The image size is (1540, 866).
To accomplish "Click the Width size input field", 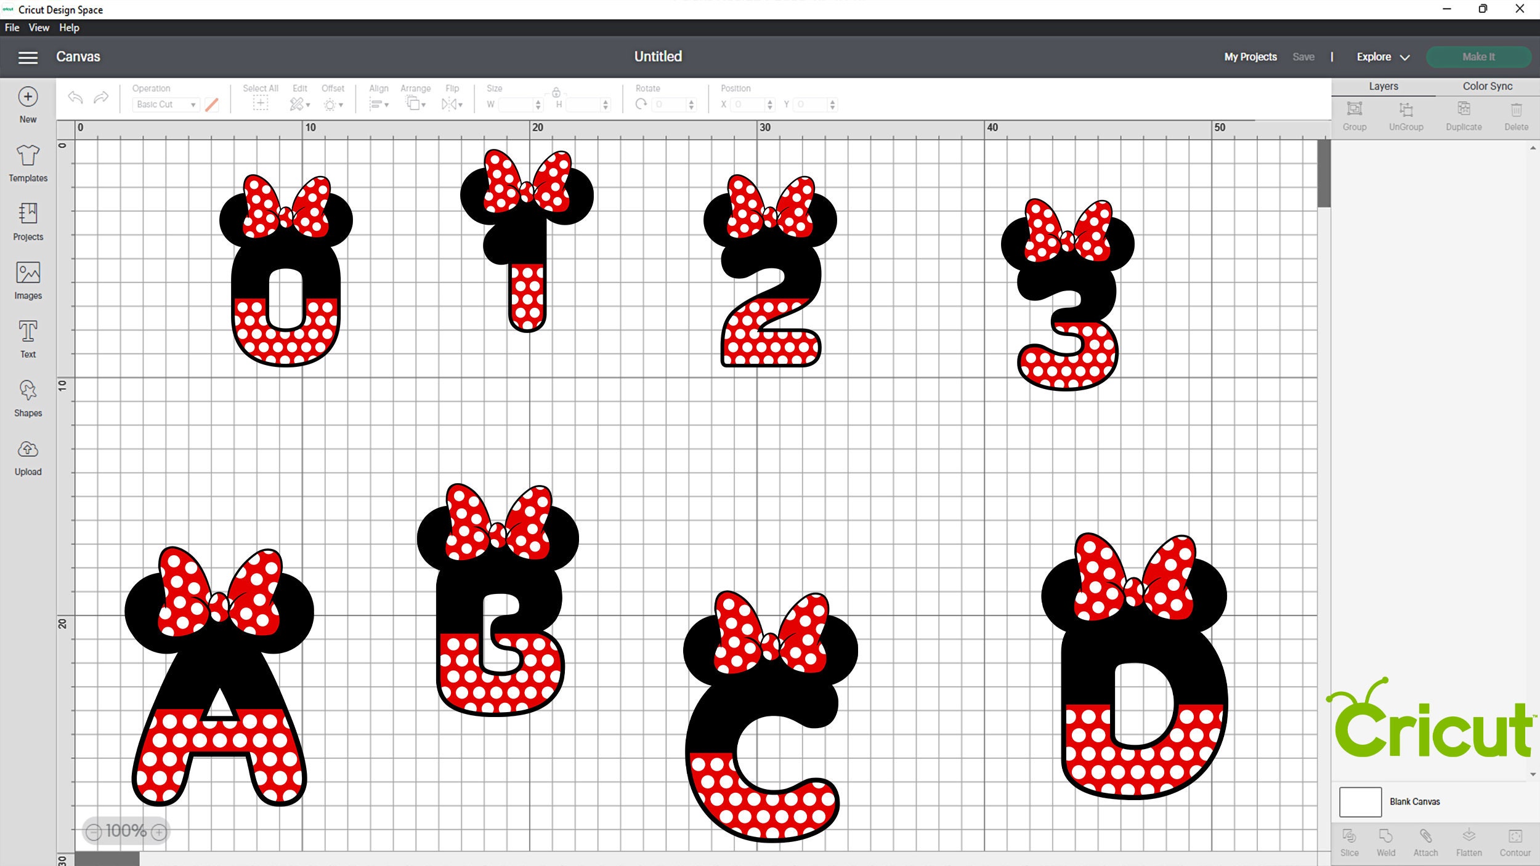I will pos(516,105).
